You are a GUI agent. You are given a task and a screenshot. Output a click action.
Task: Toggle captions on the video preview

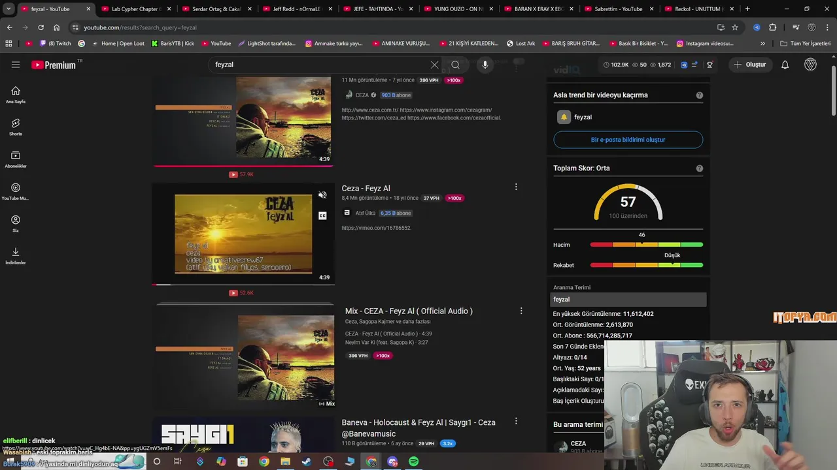pyautogui.click(x=322, y=215)
